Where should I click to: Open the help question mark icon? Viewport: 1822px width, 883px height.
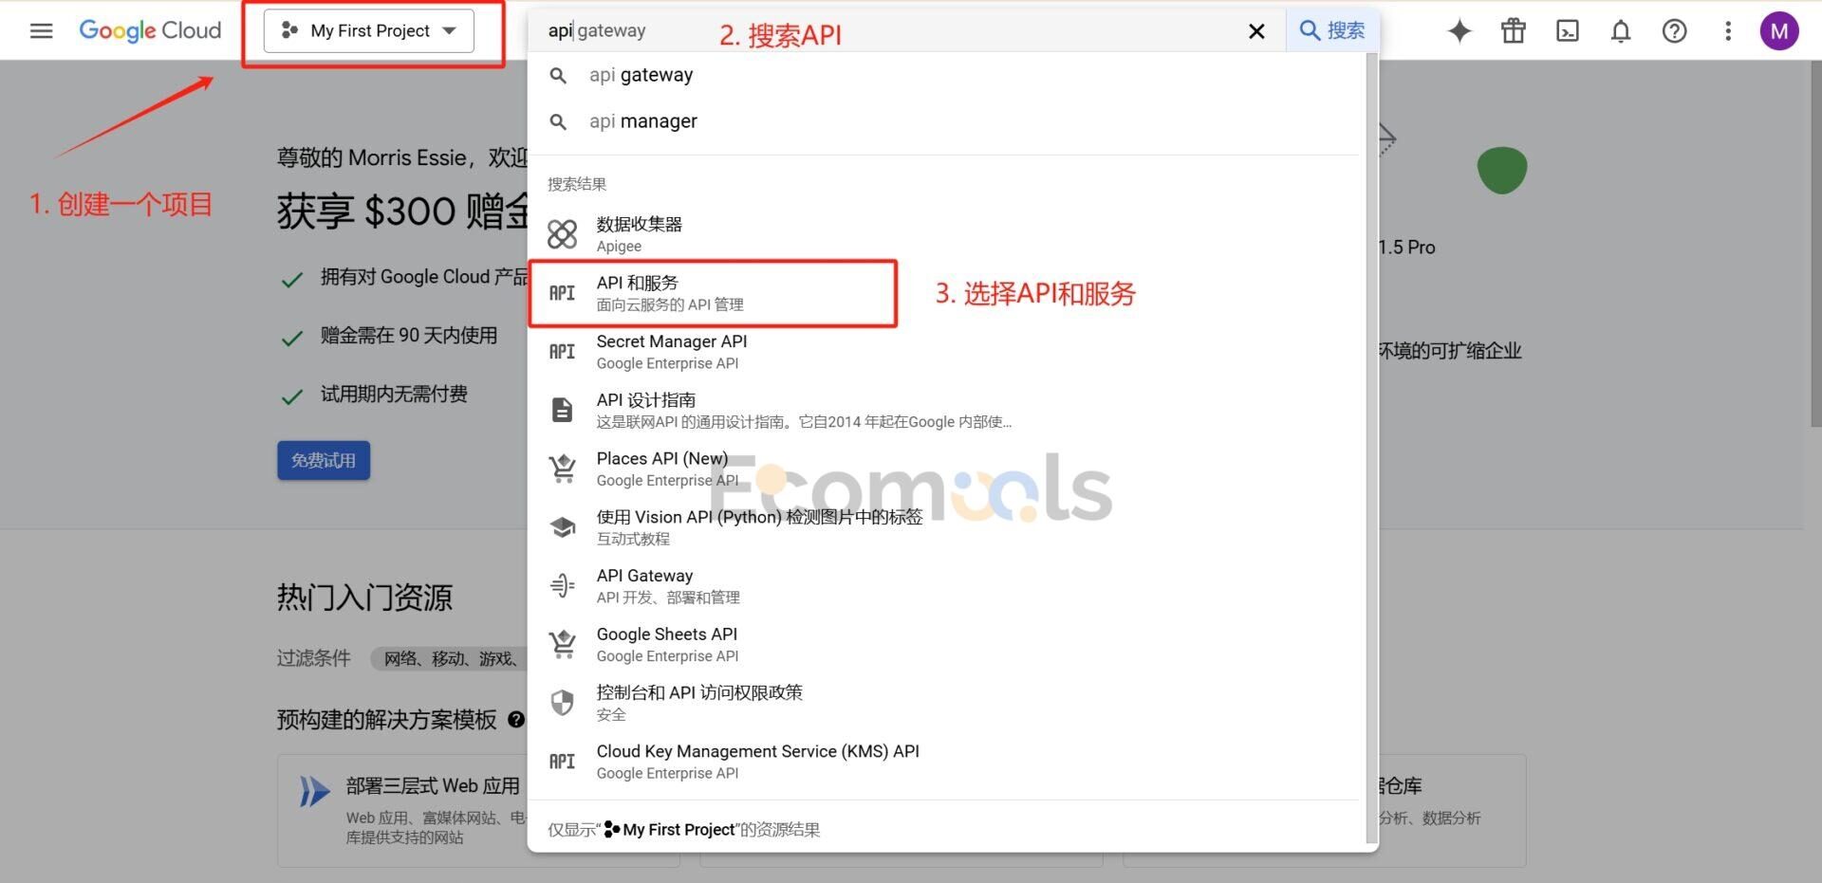pos(1675,31)
